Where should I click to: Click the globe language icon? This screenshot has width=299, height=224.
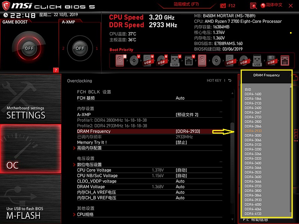[x=263, y=6]
